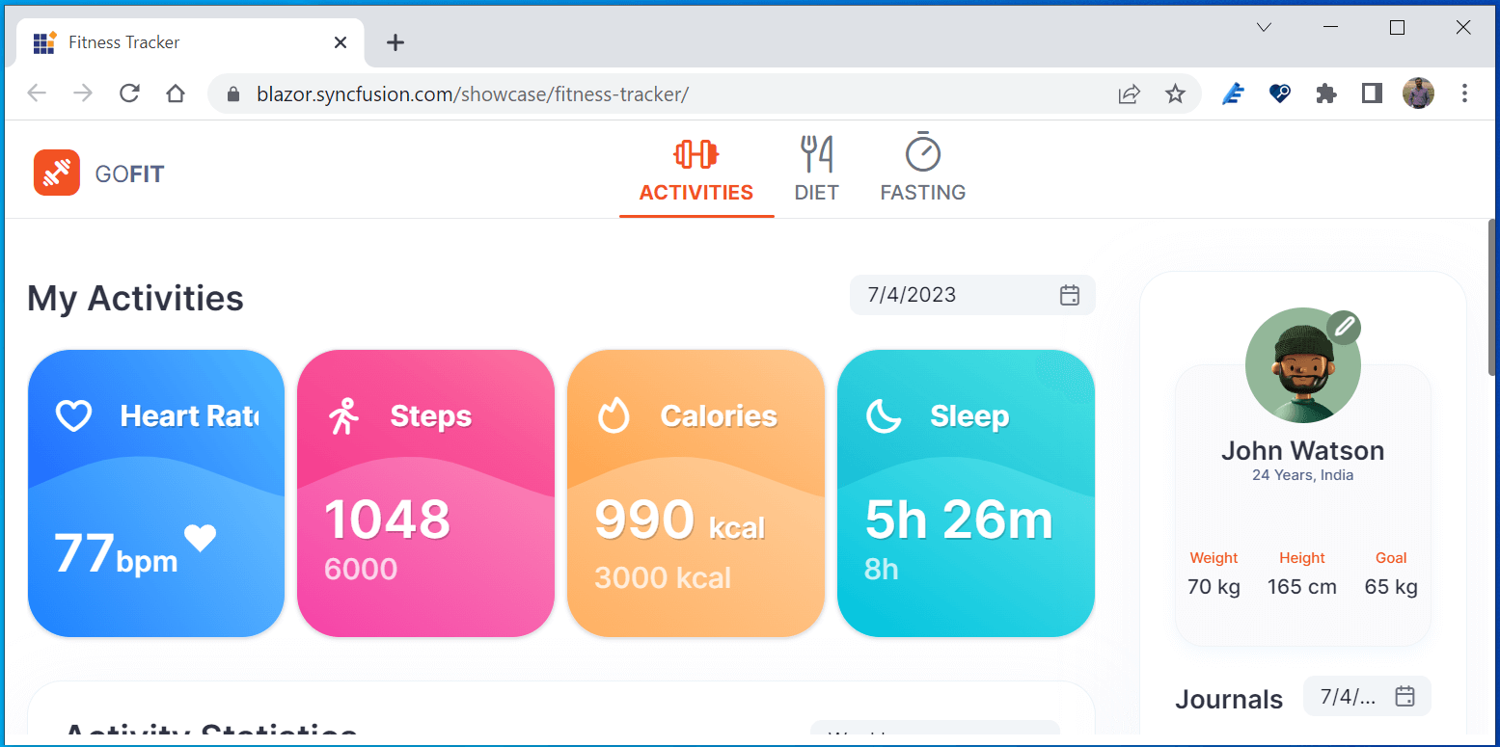Click the heart outline icon on Heart Rate card
1500x747 pixels.
73,416
